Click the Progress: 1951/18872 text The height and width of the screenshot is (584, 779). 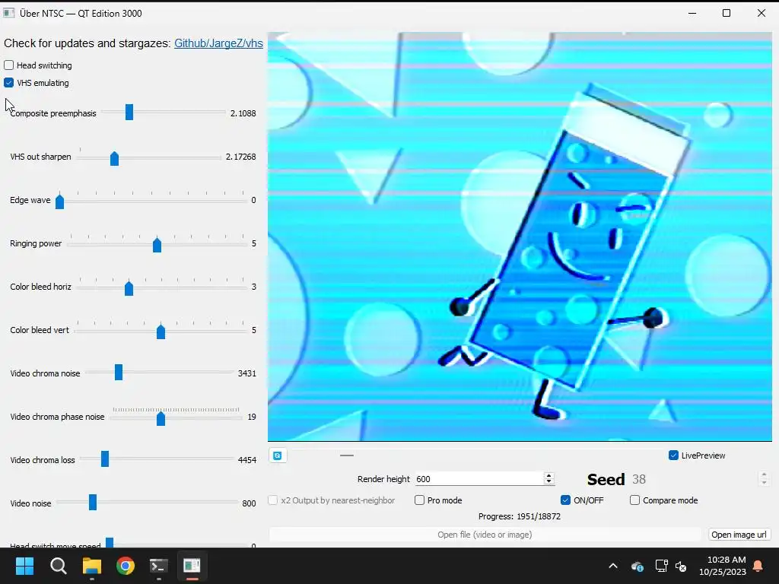pyautogui.click(x=519, y=516)
